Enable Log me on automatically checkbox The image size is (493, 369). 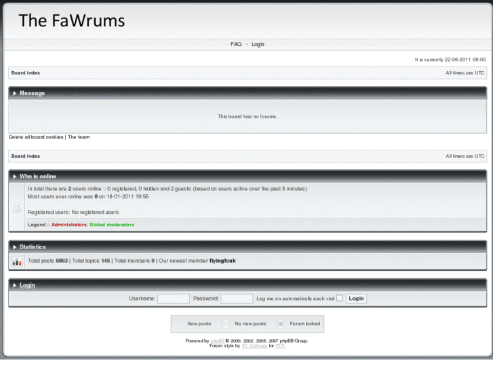click(x=340, y=298)
